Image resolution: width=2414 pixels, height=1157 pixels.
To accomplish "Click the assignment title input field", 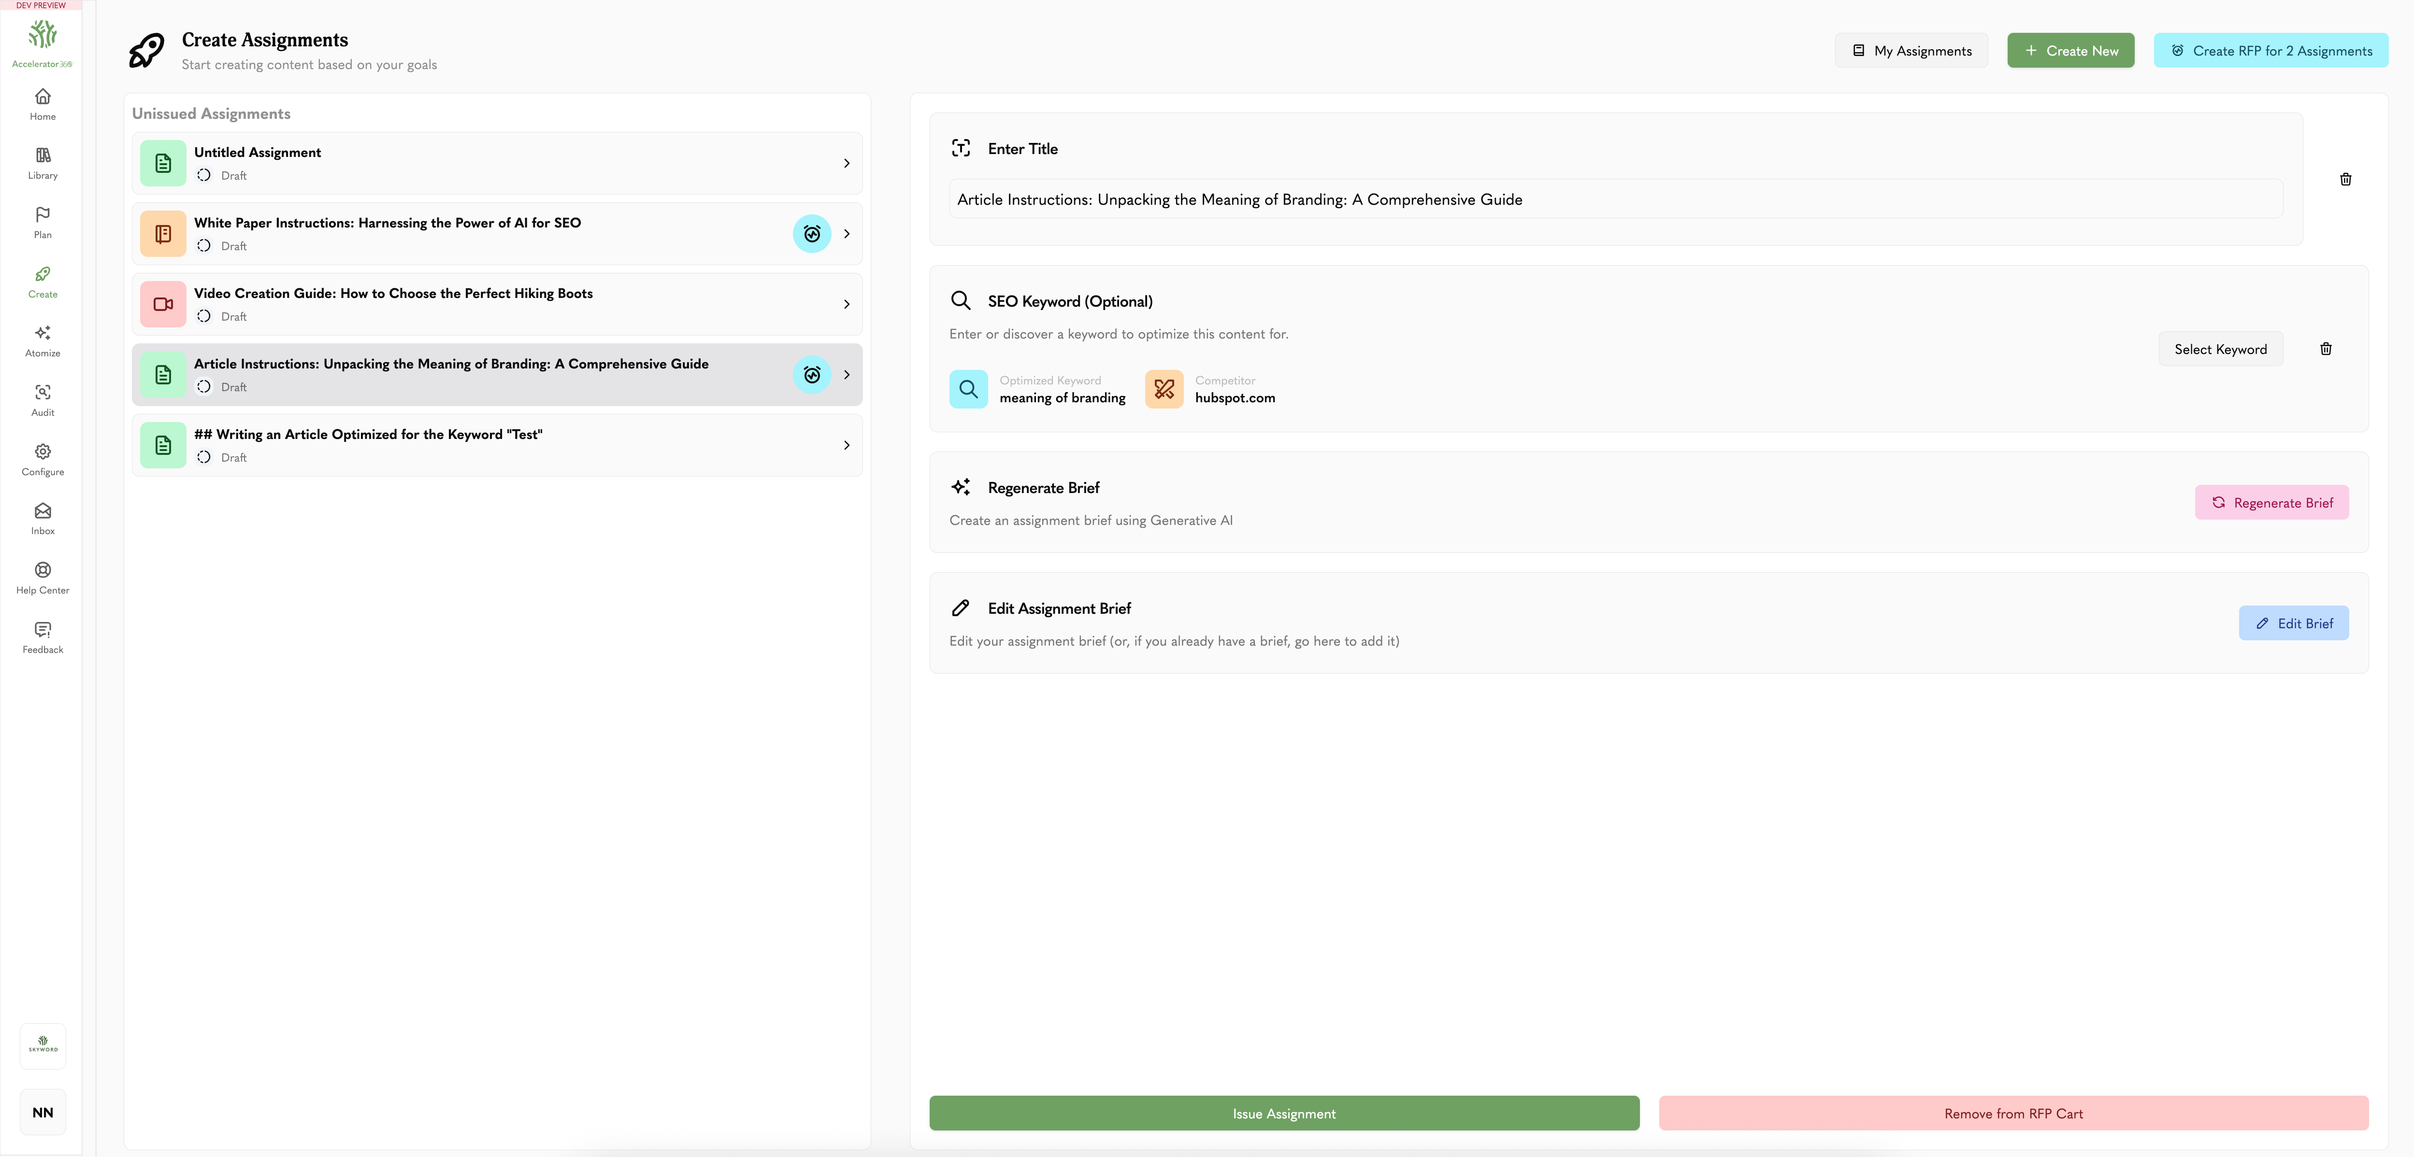I will point(1616,199).
